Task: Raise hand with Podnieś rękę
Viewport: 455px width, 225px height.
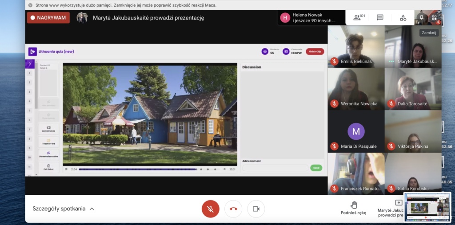Action: (354, 208)
